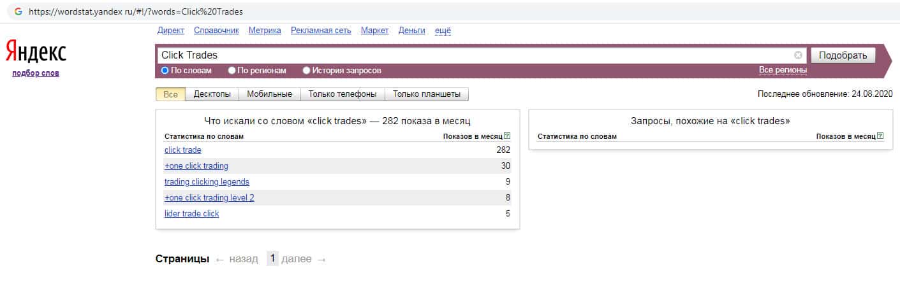900x282 pixels.
Task: Open the 'click trade' keyword link
Action: point(182,150)
